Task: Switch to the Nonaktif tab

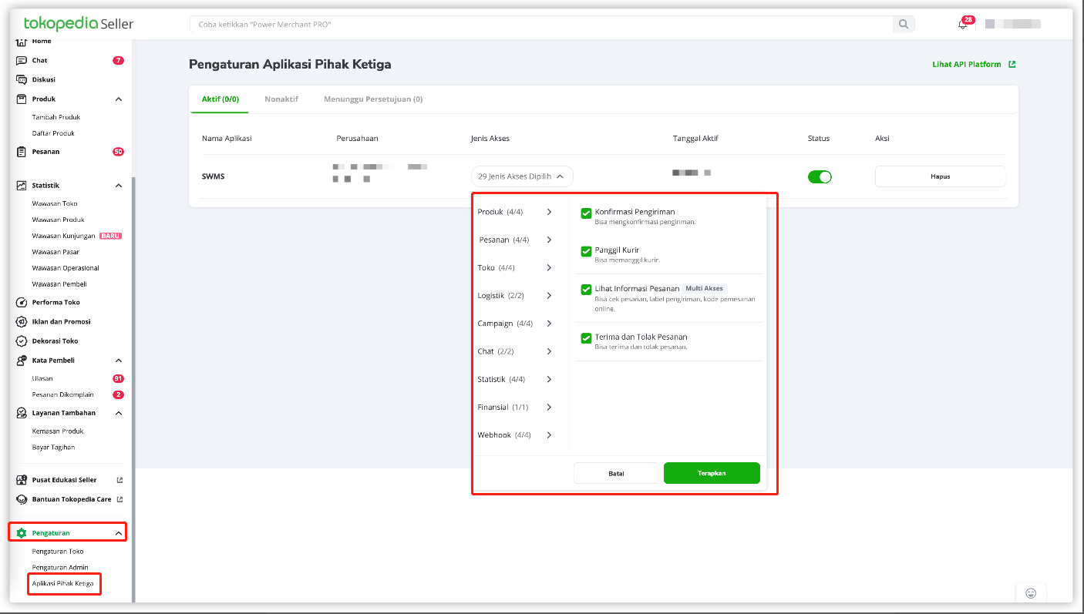Action: click(x=281, y=99)
